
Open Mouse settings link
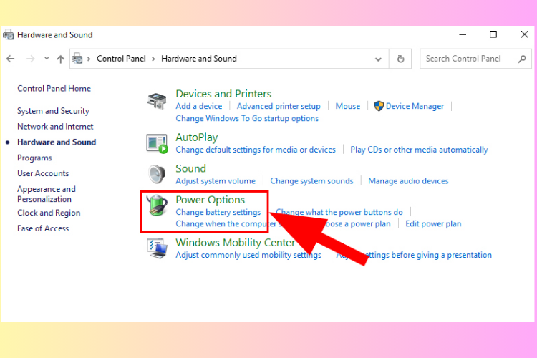pyautogui.click(x=347, y=106)
